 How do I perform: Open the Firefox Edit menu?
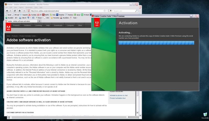click(x=11, y=8)
